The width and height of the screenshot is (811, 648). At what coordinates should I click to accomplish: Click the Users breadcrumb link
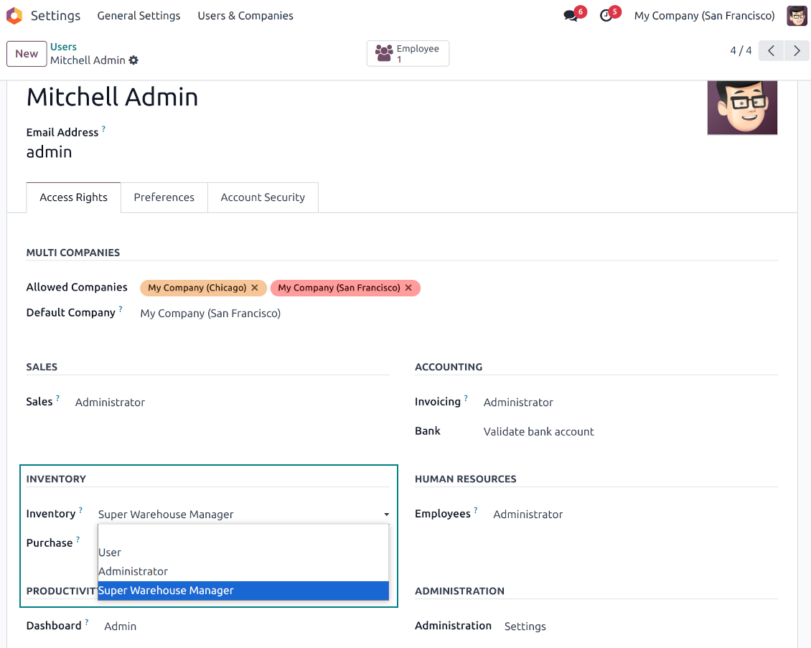(x=63, y=47)
